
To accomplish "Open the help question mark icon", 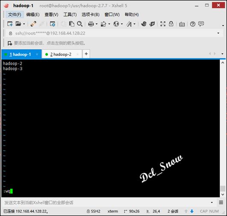I will [x=192, y=24].
